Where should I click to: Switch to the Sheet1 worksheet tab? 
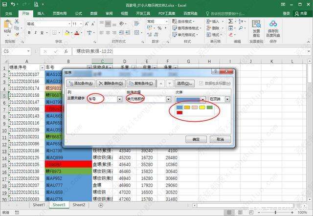pyautogui.click(x=38, y=205)
